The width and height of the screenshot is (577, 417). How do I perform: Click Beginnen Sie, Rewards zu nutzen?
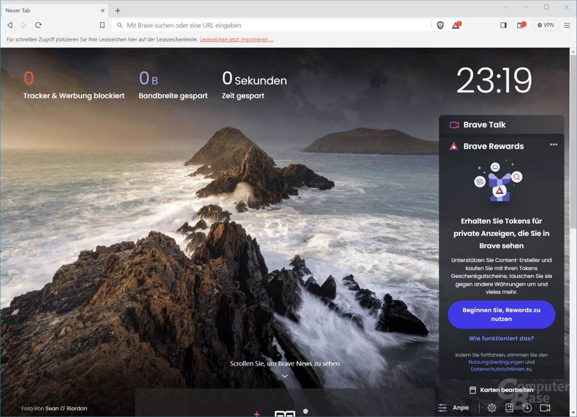[501, 314]
